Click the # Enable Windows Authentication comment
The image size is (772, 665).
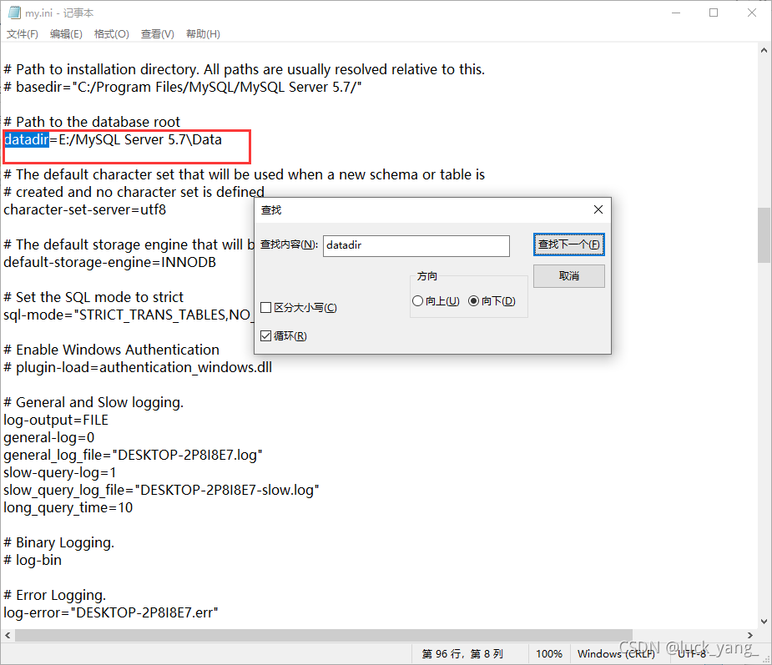pos(112,350)
